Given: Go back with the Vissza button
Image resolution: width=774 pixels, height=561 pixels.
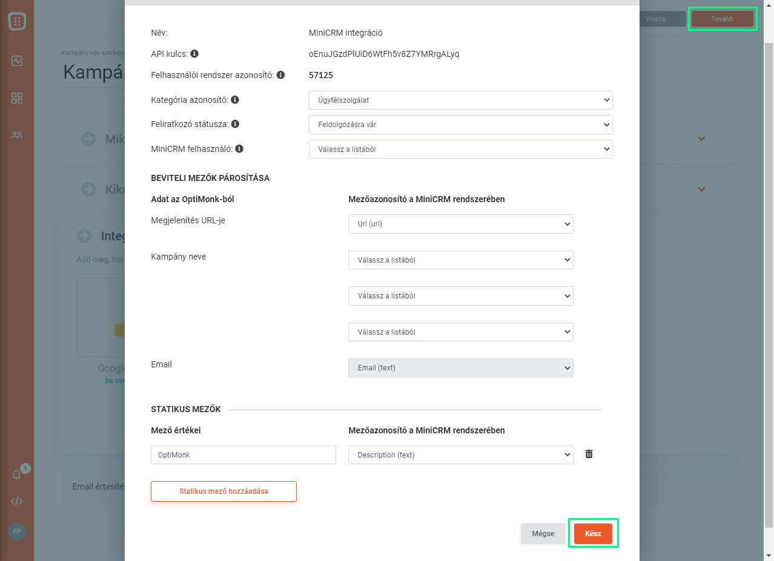Looking at the screenshot, I should coord(655,19).
